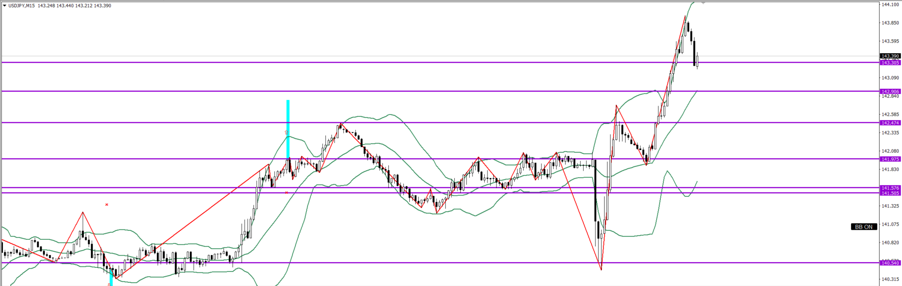Click the 140.540 purple price label

coord(890,263)
